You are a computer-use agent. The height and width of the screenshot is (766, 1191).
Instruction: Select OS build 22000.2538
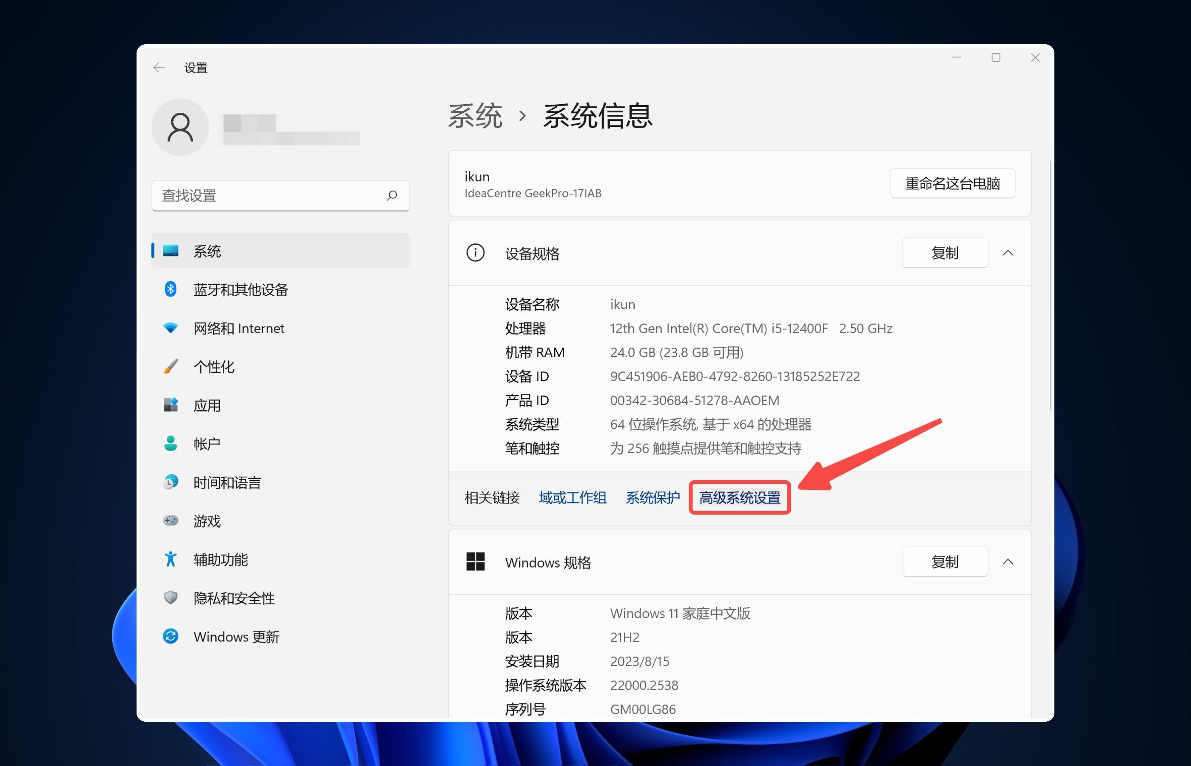[644, 686]
